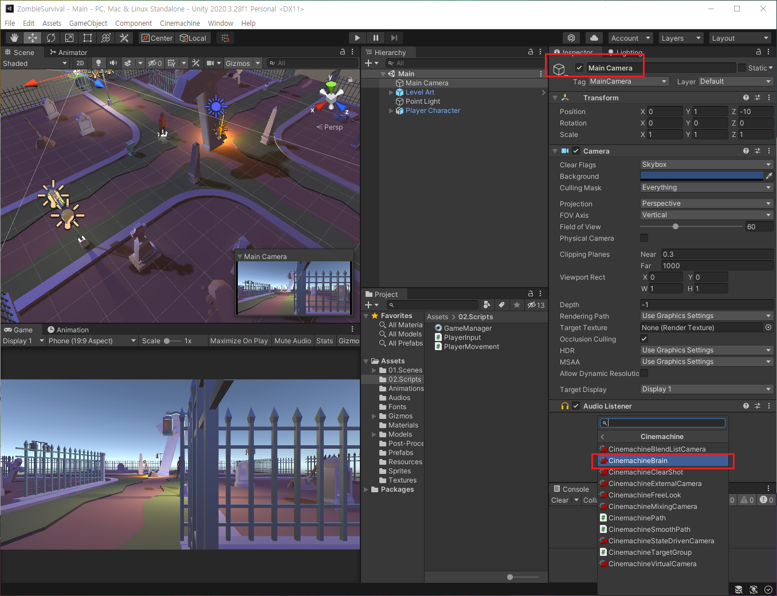Open Transform component help icon

click(746, 97)
